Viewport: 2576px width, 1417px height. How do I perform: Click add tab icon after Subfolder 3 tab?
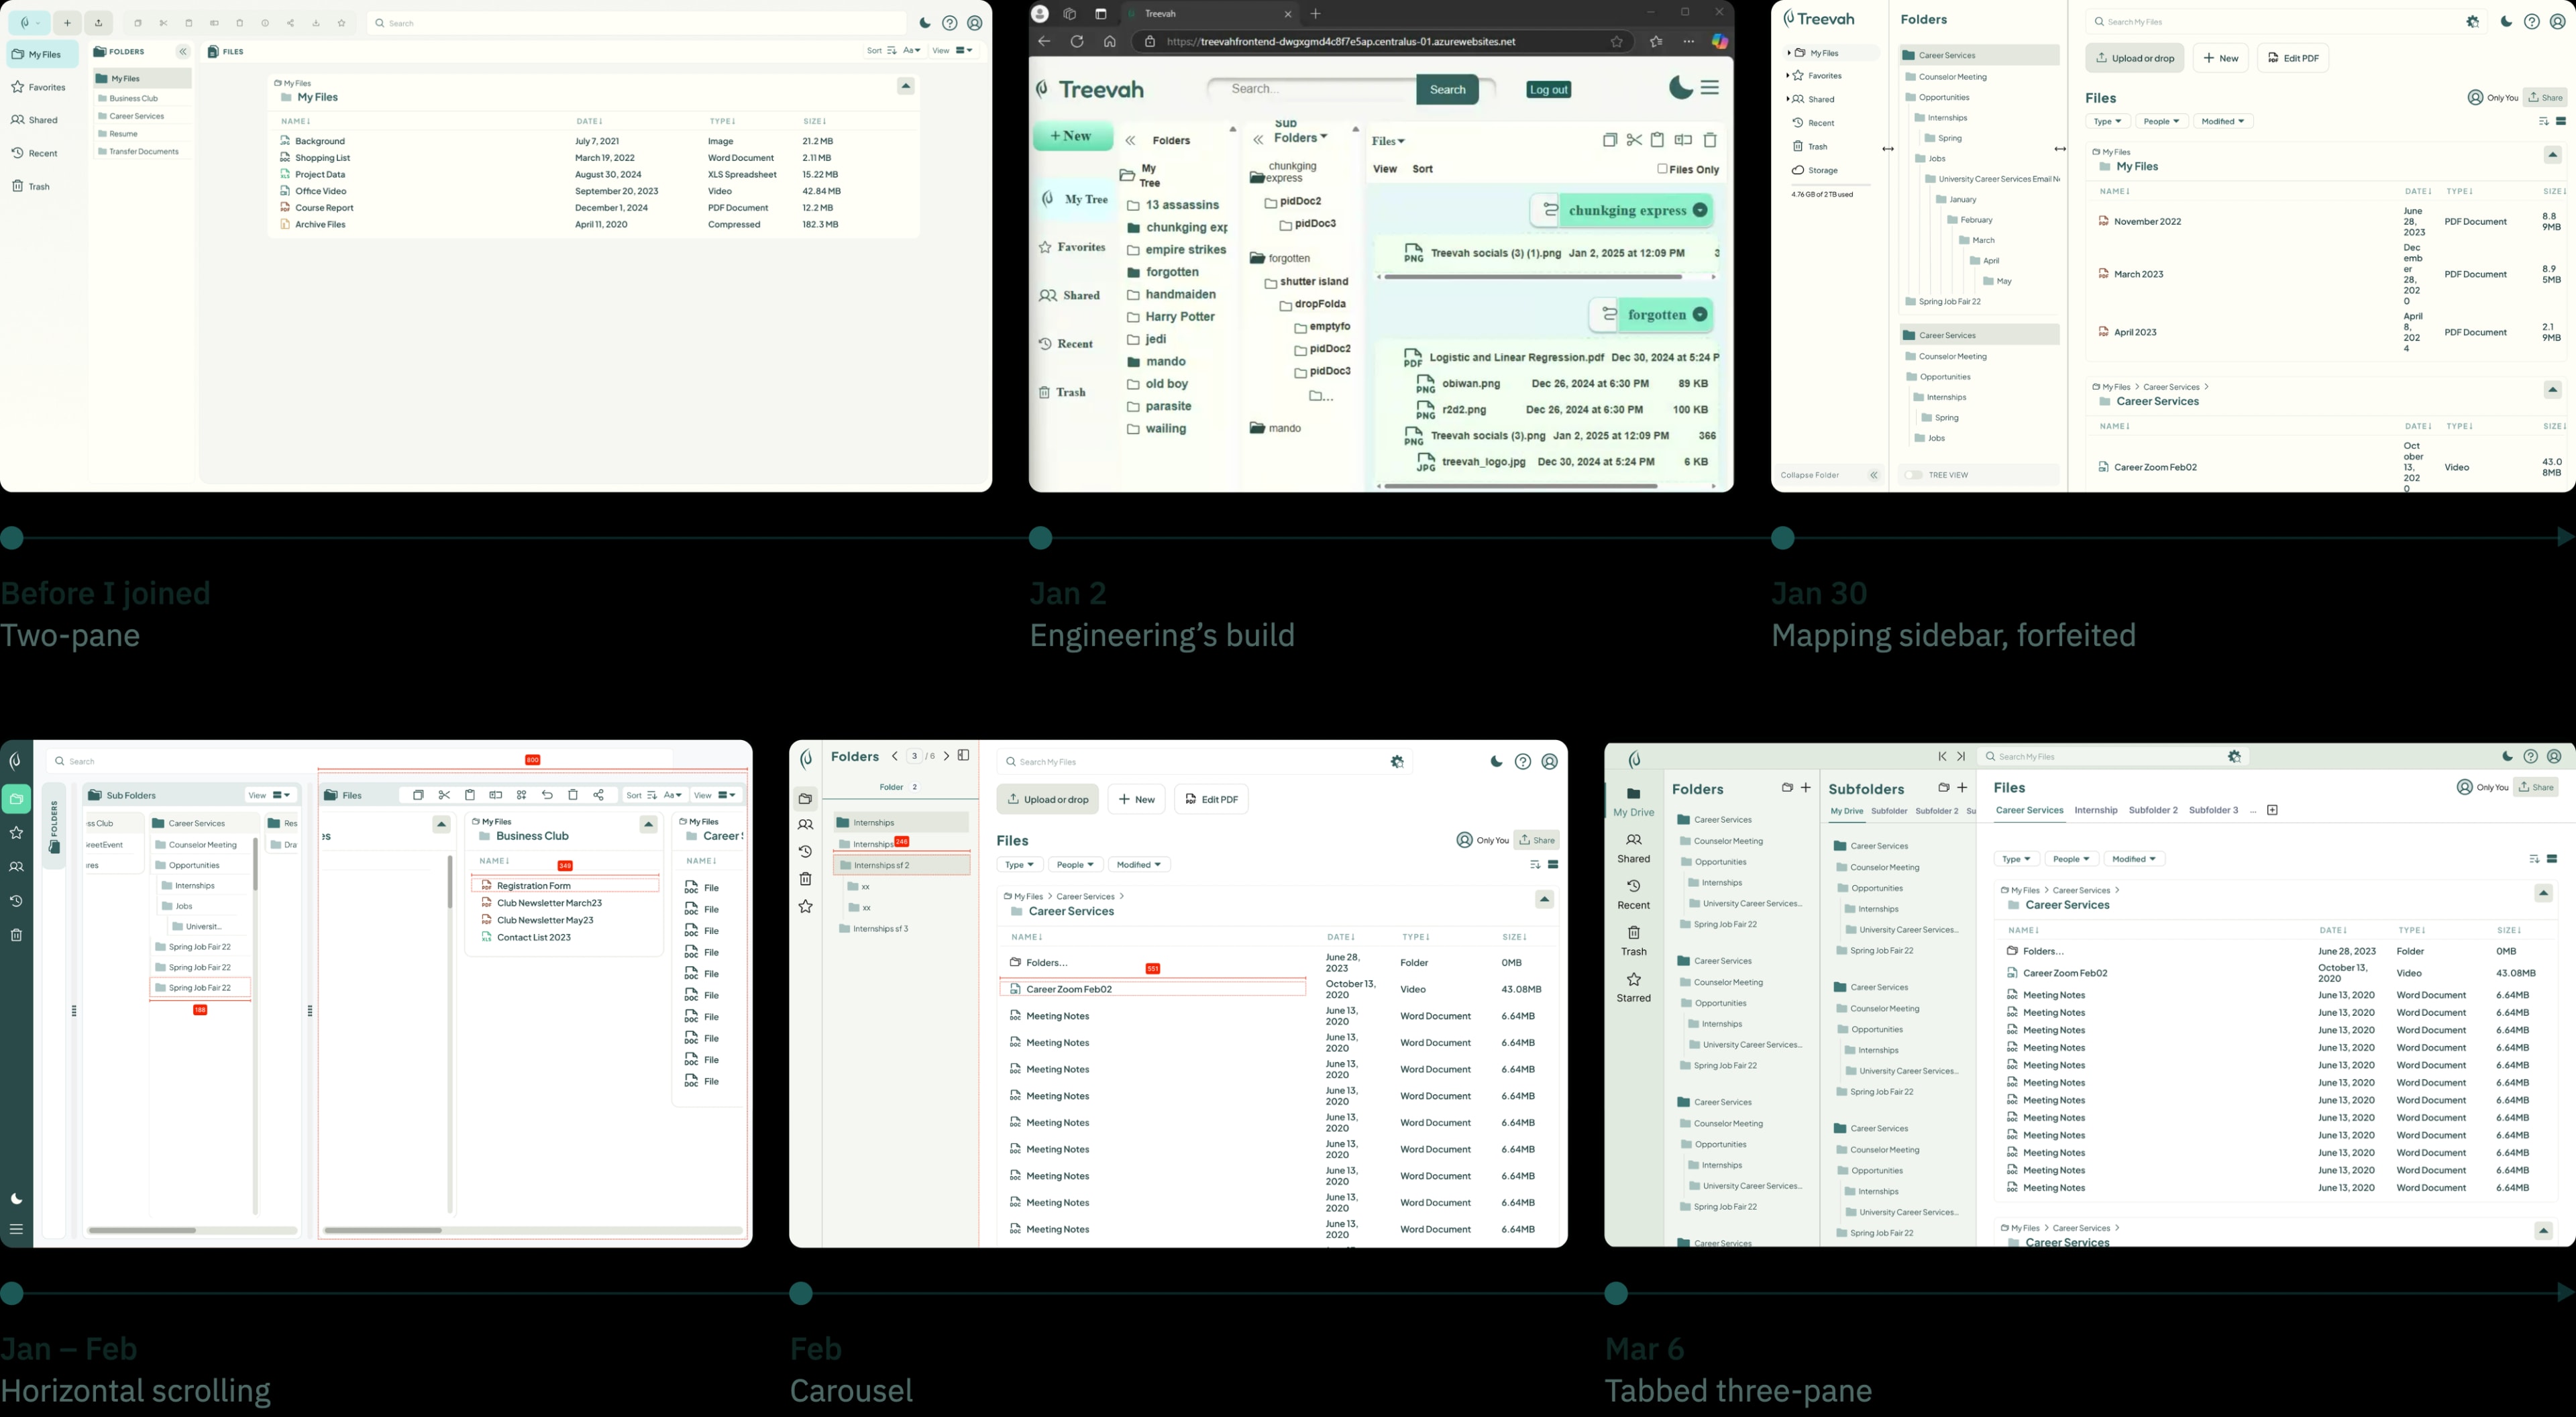(2272, 810)
